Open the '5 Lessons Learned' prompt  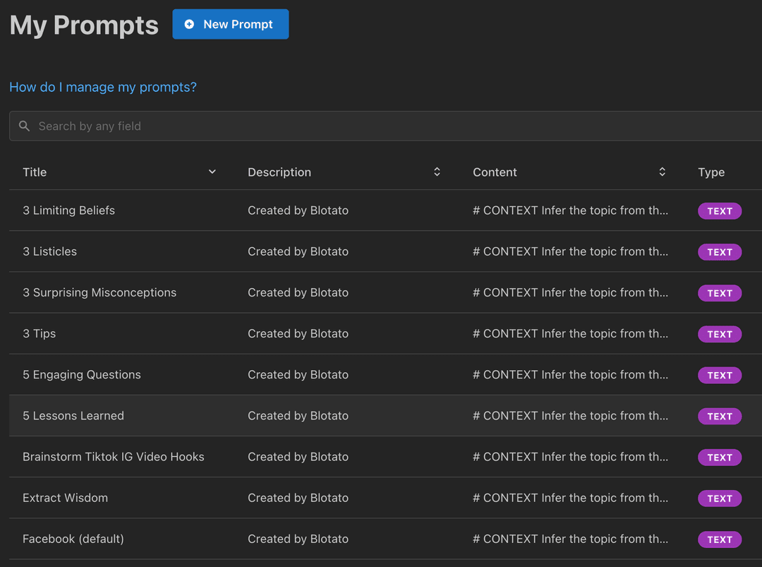click(x=73, y=416)
